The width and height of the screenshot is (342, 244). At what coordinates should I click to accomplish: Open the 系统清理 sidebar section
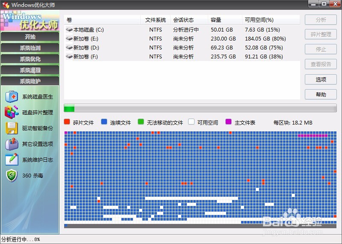[30, 70]
